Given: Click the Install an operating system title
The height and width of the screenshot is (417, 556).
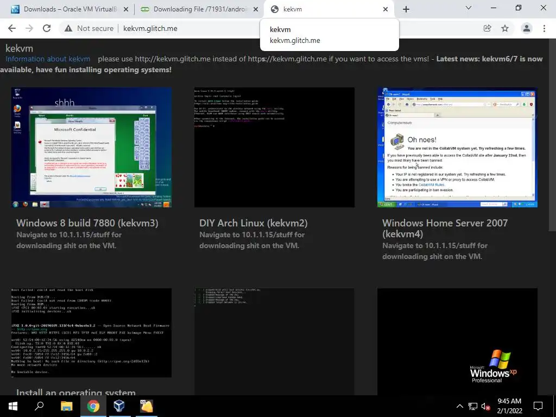Looking at the screenshot, I should pos(76,391).
